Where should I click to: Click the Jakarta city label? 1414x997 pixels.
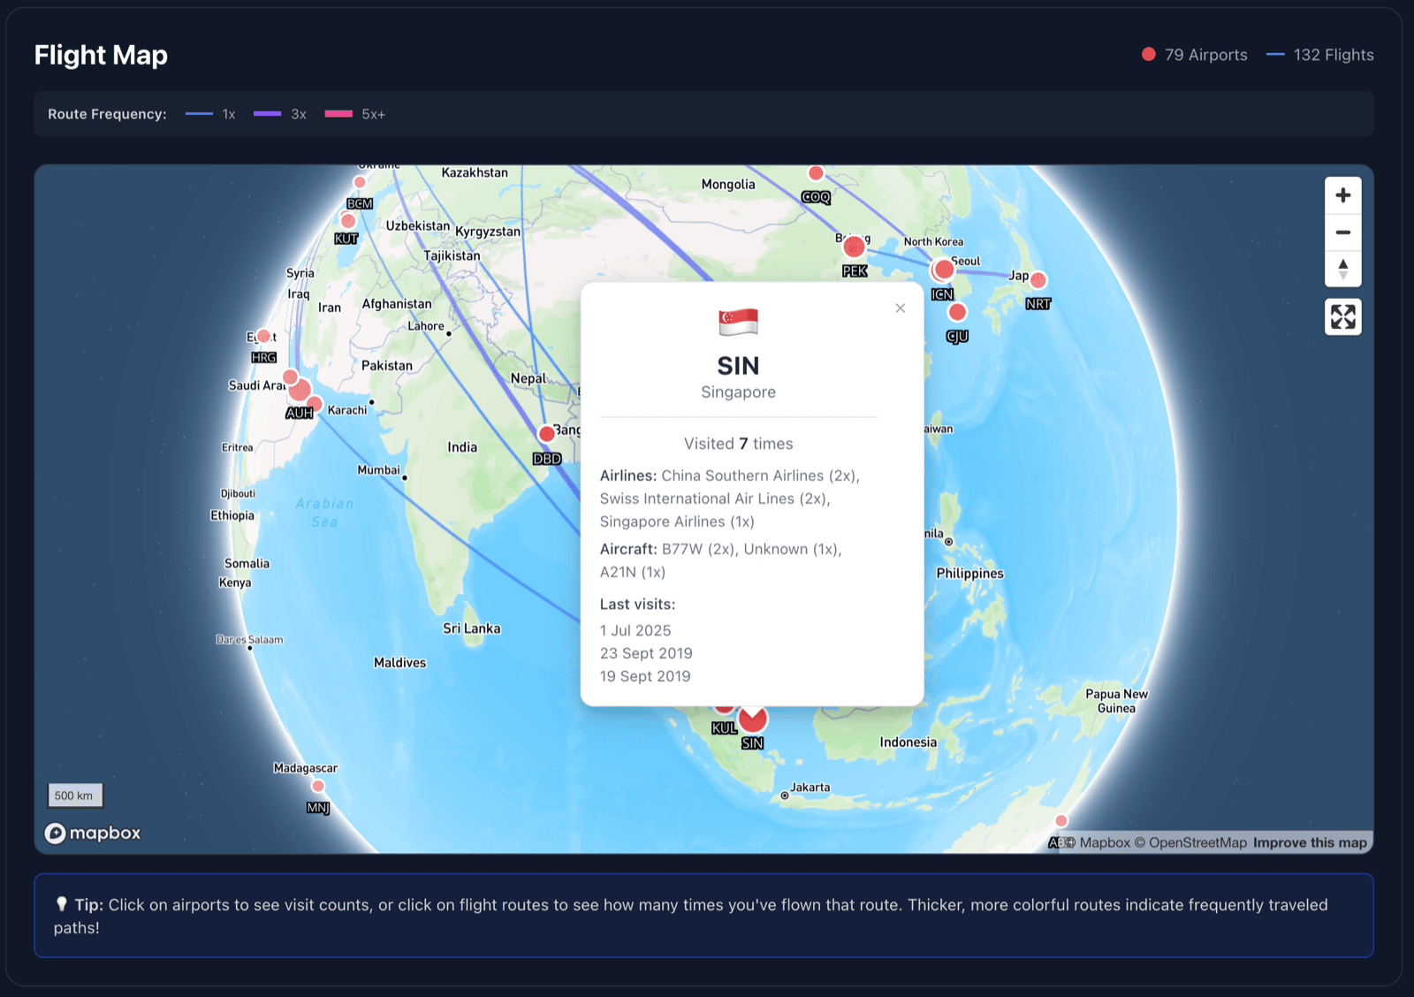tap(810, 788)
